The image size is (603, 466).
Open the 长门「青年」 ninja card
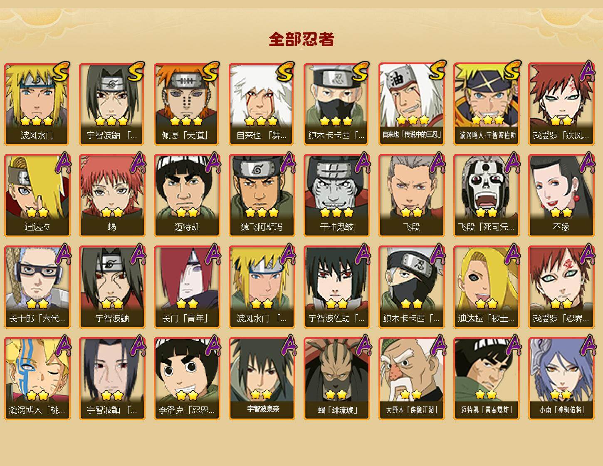point(187,287)
